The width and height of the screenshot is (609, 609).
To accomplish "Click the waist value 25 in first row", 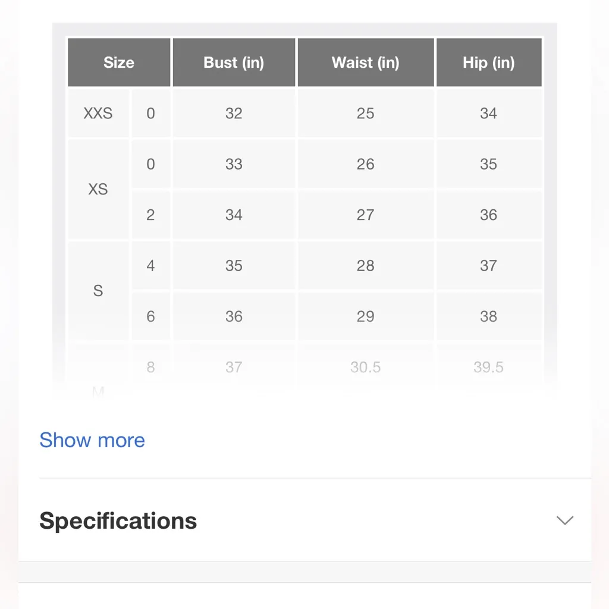I will 365,113.
